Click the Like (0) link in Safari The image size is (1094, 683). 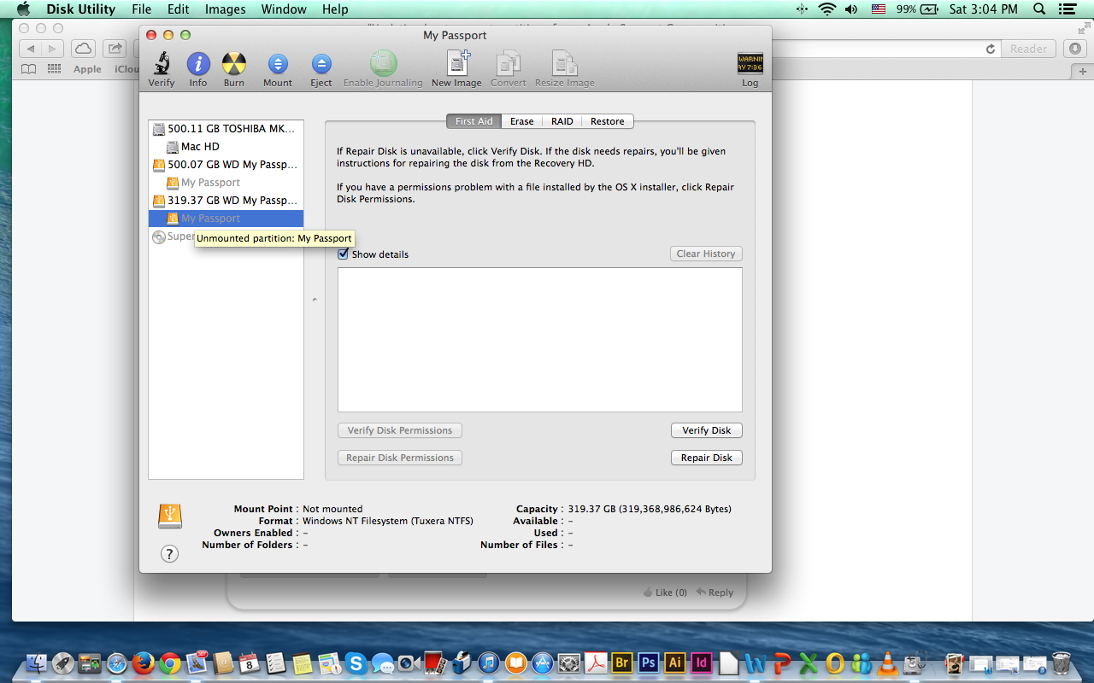coord(665,592)
